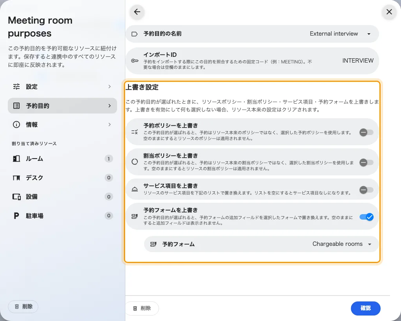
Task: Click the list icon next to 予約目的
Action: tap(16, 106)
